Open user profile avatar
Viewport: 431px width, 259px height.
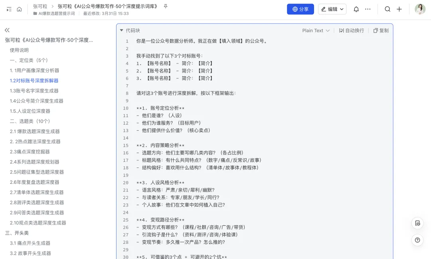coord(420,9)
